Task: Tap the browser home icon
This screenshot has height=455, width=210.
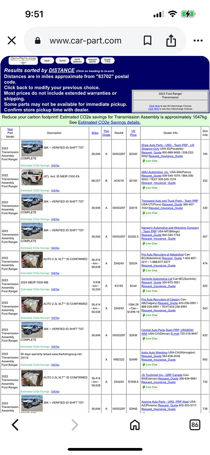Action: [x=135, y=425]
